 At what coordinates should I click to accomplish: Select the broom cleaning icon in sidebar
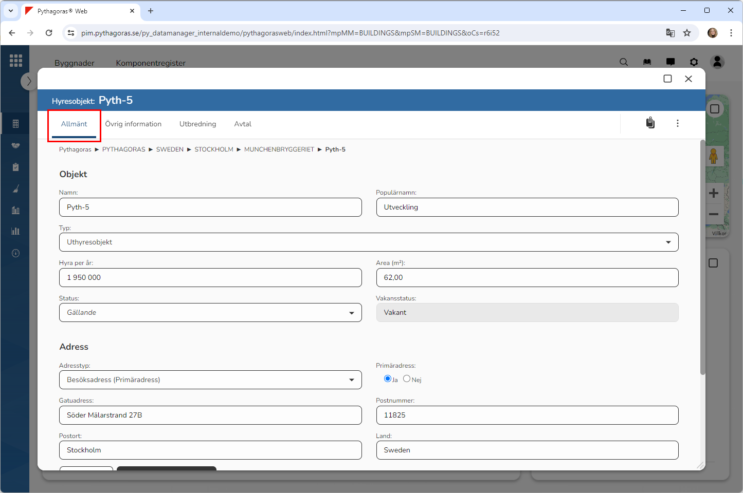coord(15,189)
